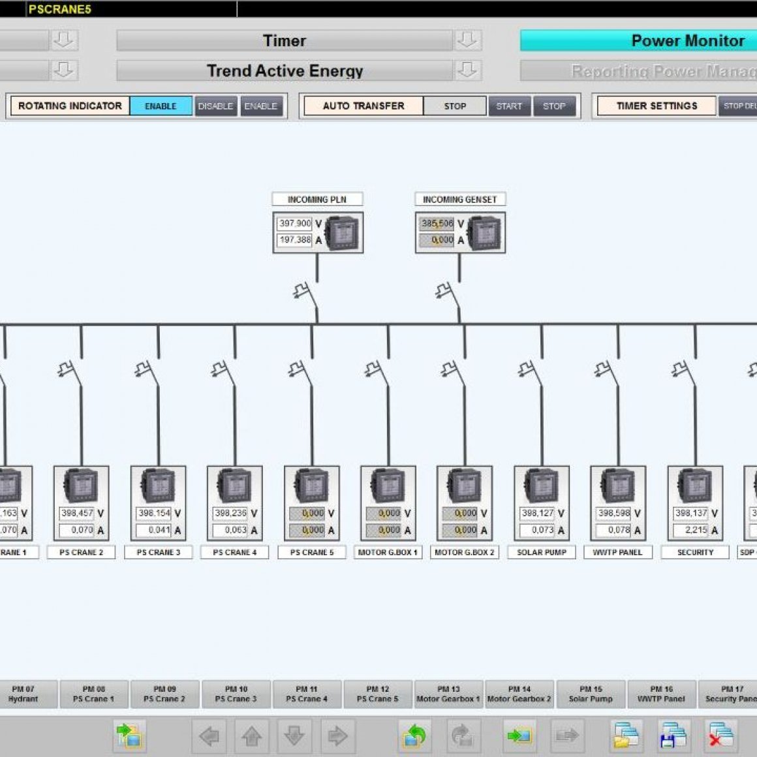Select the PM 15 Solar Pump tab

coord(591,694)
